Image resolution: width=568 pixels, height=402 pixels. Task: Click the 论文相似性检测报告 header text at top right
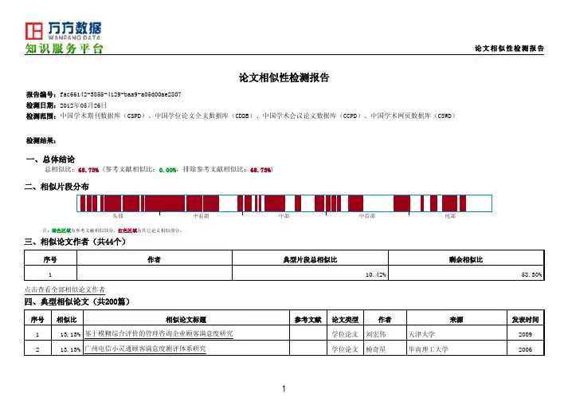(x=508, y=49)
